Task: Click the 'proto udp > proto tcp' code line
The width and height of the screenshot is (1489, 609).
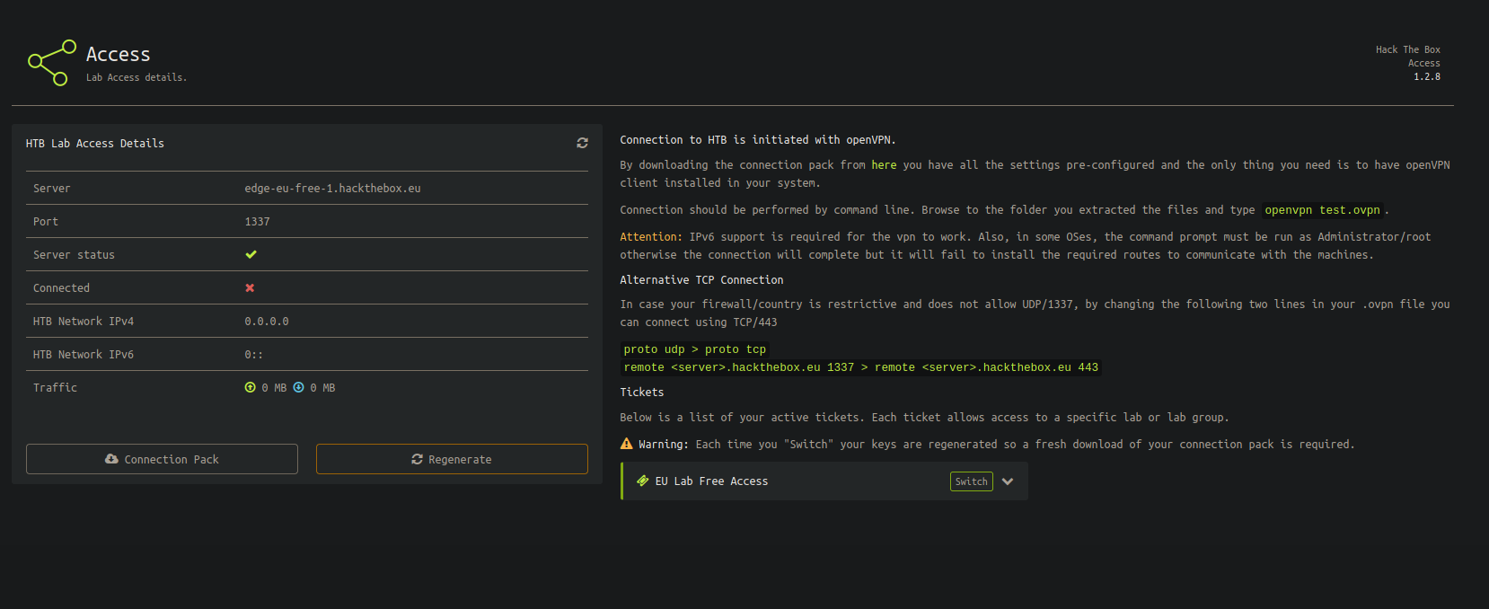Action: 695,349
